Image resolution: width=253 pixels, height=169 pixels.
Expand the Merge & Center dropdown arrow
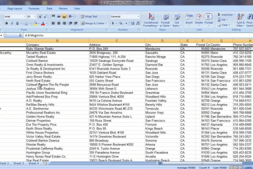(x=106, y=23)
